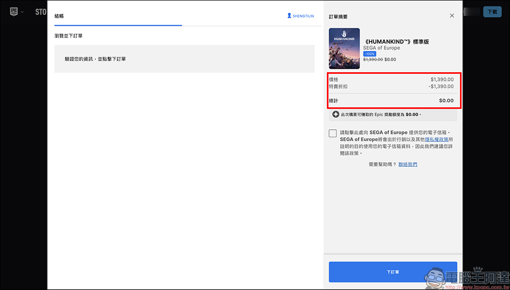The width and height of the screenshot is (510, 290).
Task: Close the 訂單摘要 panel with the X
Action: 452,16
